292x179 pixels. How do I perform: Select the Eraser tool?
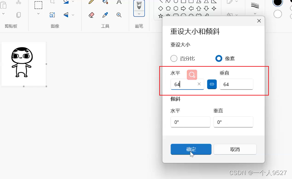91,15
